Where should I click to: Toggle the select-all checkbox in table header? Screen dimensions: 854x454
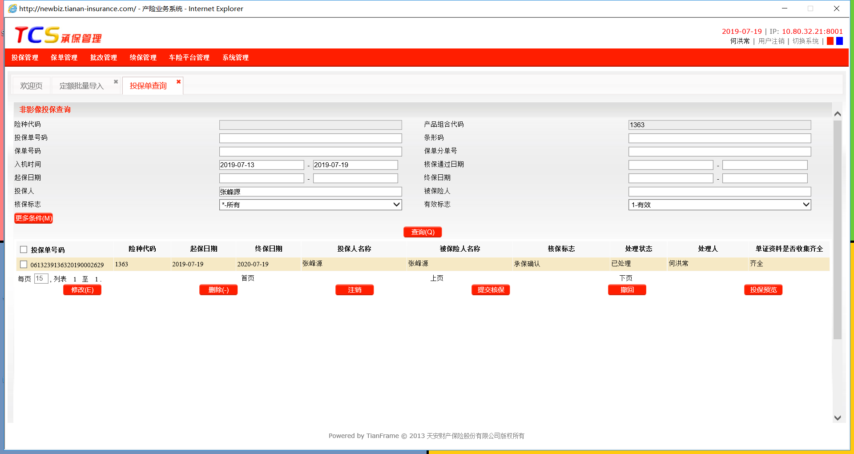point(24,249)
